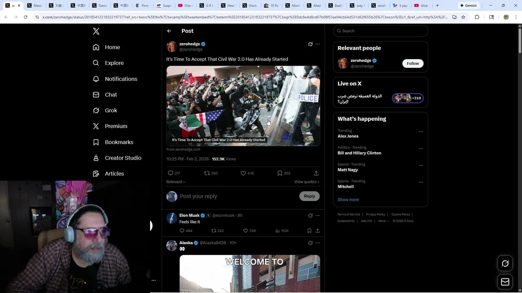Open the floating Grok button

coord(505,264)
